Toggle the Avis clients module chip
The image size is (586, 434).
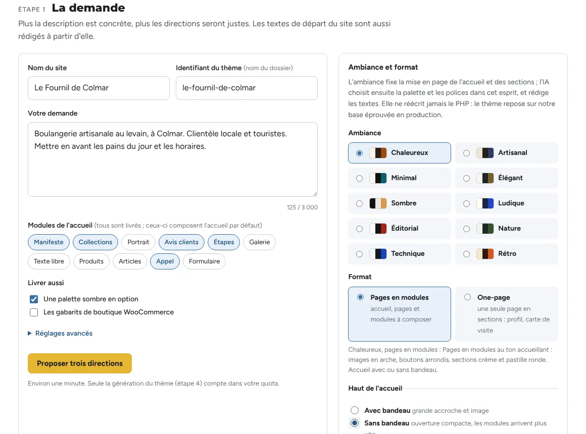(181, 242)
